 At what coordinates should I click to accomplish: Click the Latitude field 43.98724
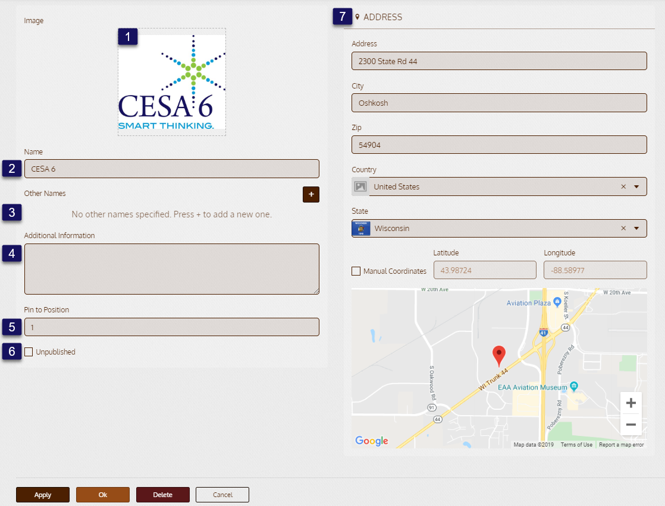click(485, 270)
